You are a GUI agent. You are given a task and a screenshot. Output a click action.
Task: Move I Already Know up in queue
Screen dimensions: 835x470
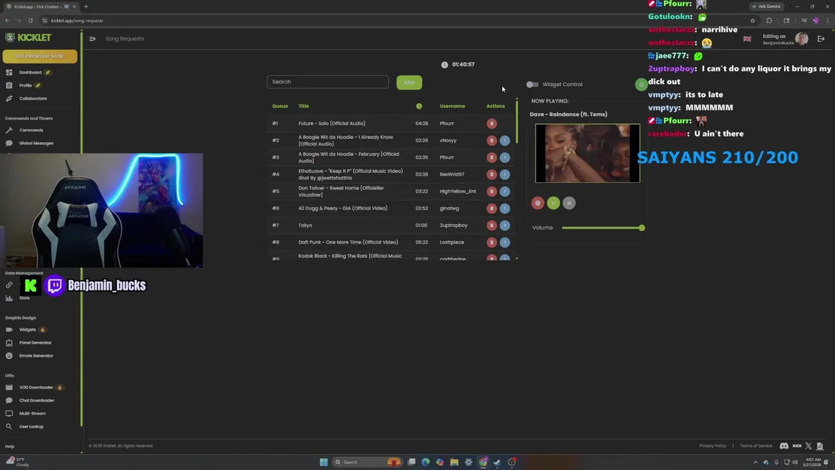(x=505, y=140)
